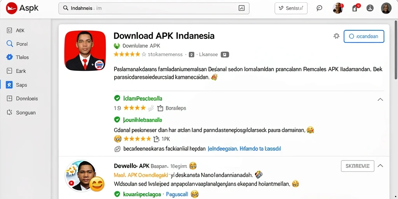This screenshot has height=199, width=398.
Task: Click the jounihletaanalla green heading
Action: [143, 120]
